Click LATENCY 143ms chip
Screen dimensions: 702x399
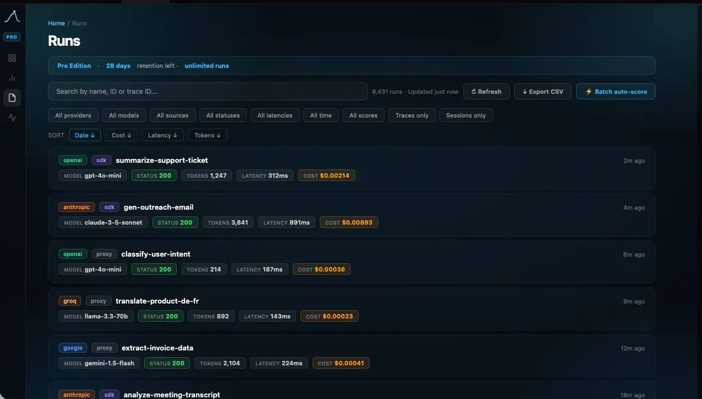tap(267, 316)
